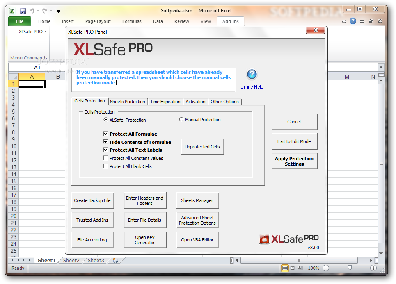
Task: Switch to Other Options tab
Action: tap(224, 102)
